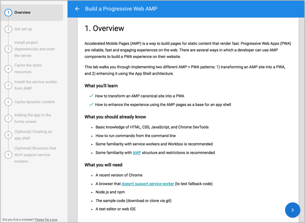Click 'How to transform an AMP canonical site' text

pos(139,96)
